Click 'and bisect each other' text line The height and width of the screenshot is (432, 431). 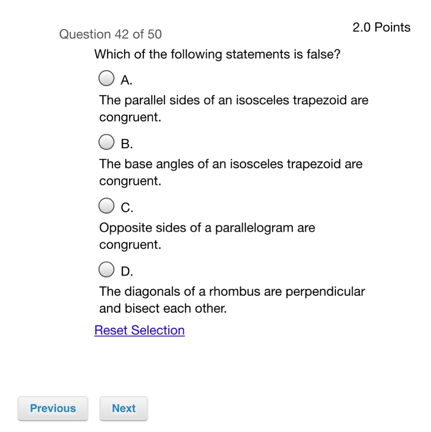163,309
